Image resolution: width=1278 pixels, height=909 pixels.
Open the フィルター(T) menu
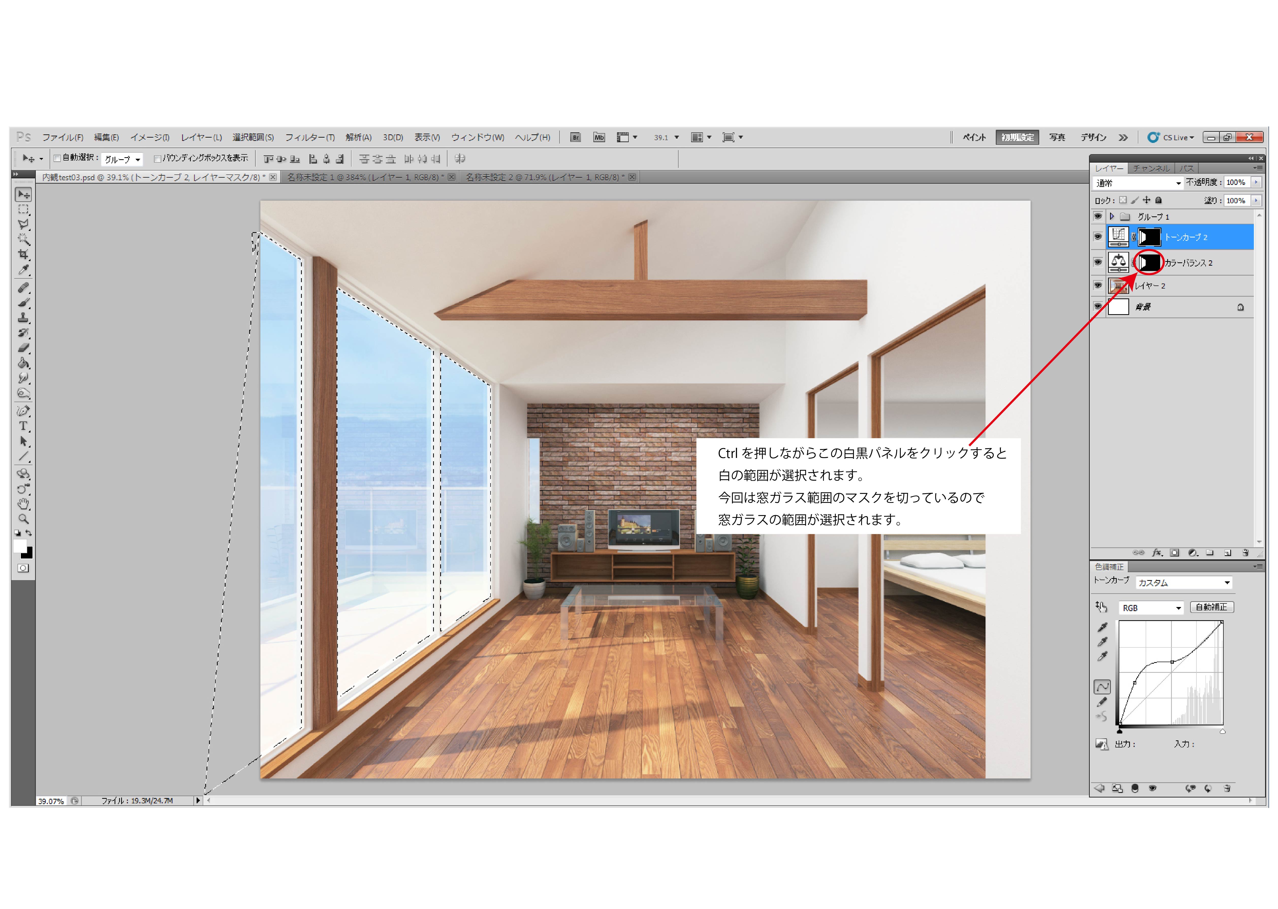310,137
